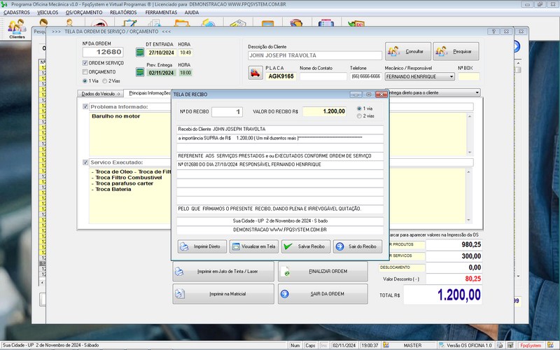The height and width of the screenshot is (350, 560).
Task: Select the order's 2 Vias radio
Action: click(x=104, y=81)
